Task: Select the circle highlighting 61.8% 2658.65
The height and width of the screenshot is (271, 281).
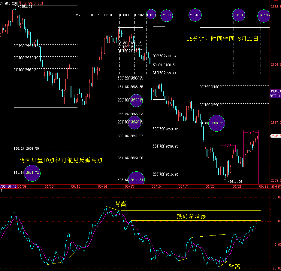Action: point(216,123)
